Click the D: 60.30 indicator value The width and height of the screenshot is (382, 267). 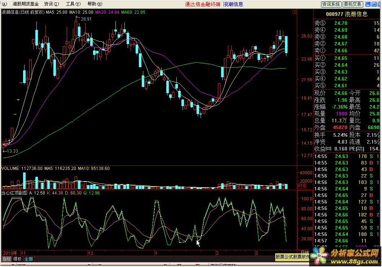click(73, 193)
